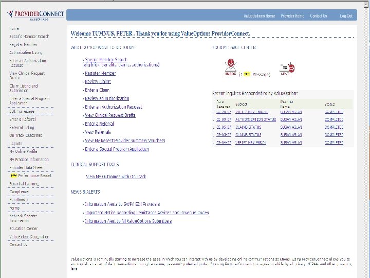Click Enter a Claim in main list
The width and height of the screenshot is (370, 278).
(x=97, y=90)
